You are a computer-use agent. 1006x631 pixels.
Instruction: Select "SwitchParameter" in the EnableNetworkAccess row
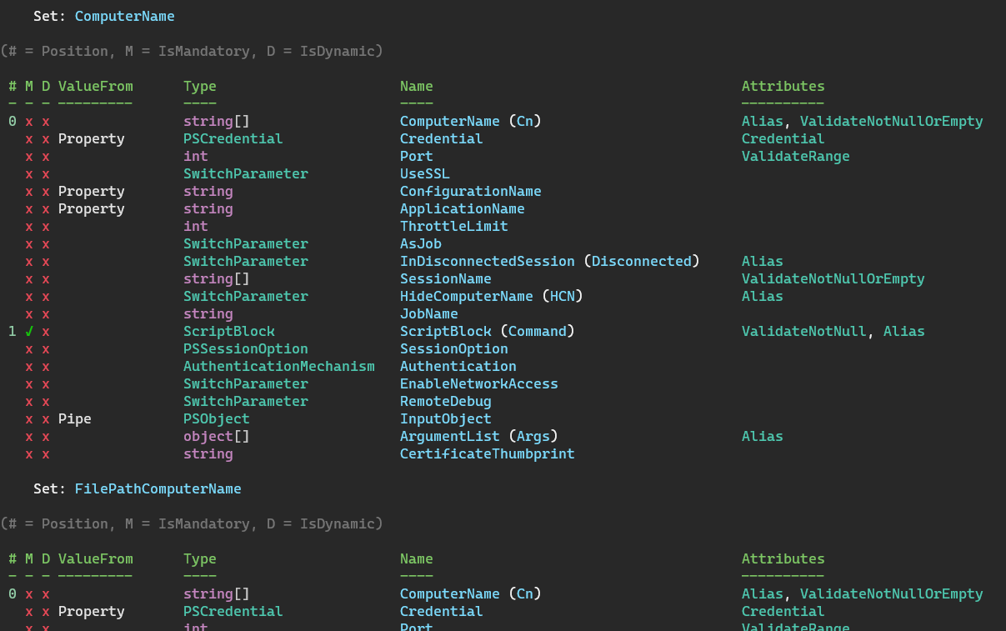[x=246, y=383]
